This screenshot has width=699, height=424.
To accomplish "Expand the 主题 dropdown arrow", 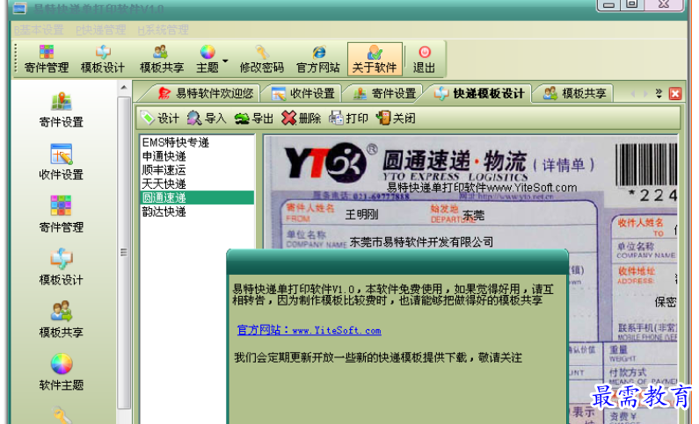I will pyautogui.click(x=225, y=61).
